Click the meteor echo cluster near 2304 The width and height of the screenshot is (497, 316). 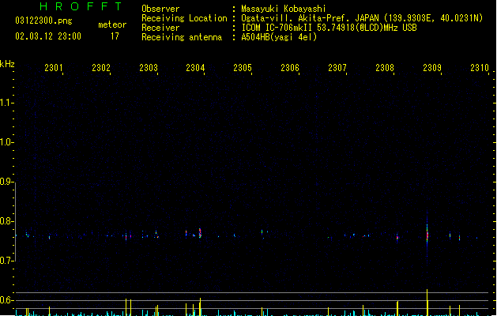(x=200, y=233)
